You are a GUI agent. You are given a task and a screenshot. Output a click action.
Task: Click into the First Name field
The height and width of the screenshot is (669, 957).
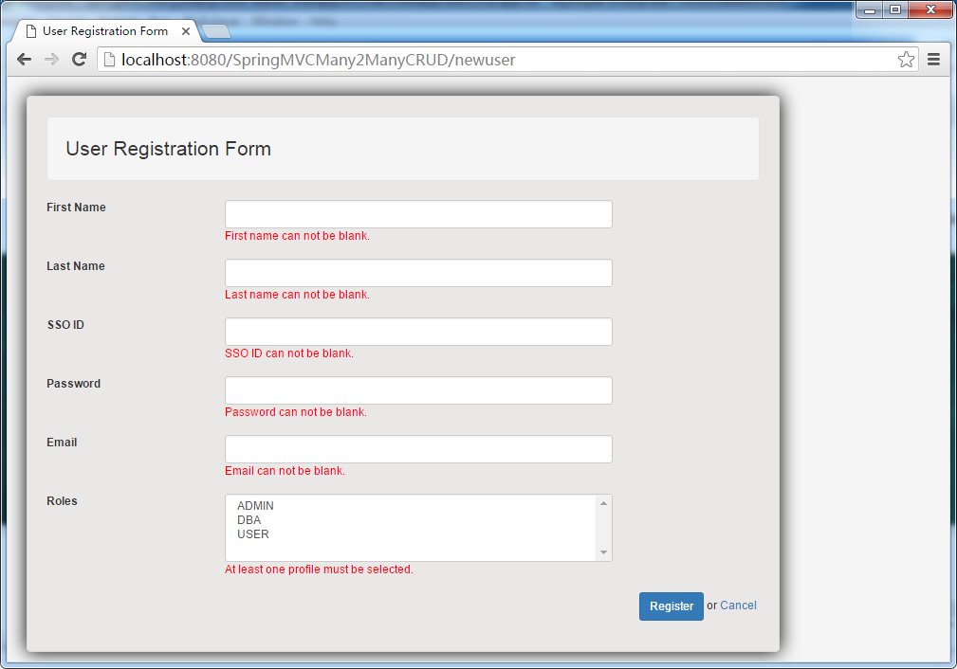pos(418,214)
